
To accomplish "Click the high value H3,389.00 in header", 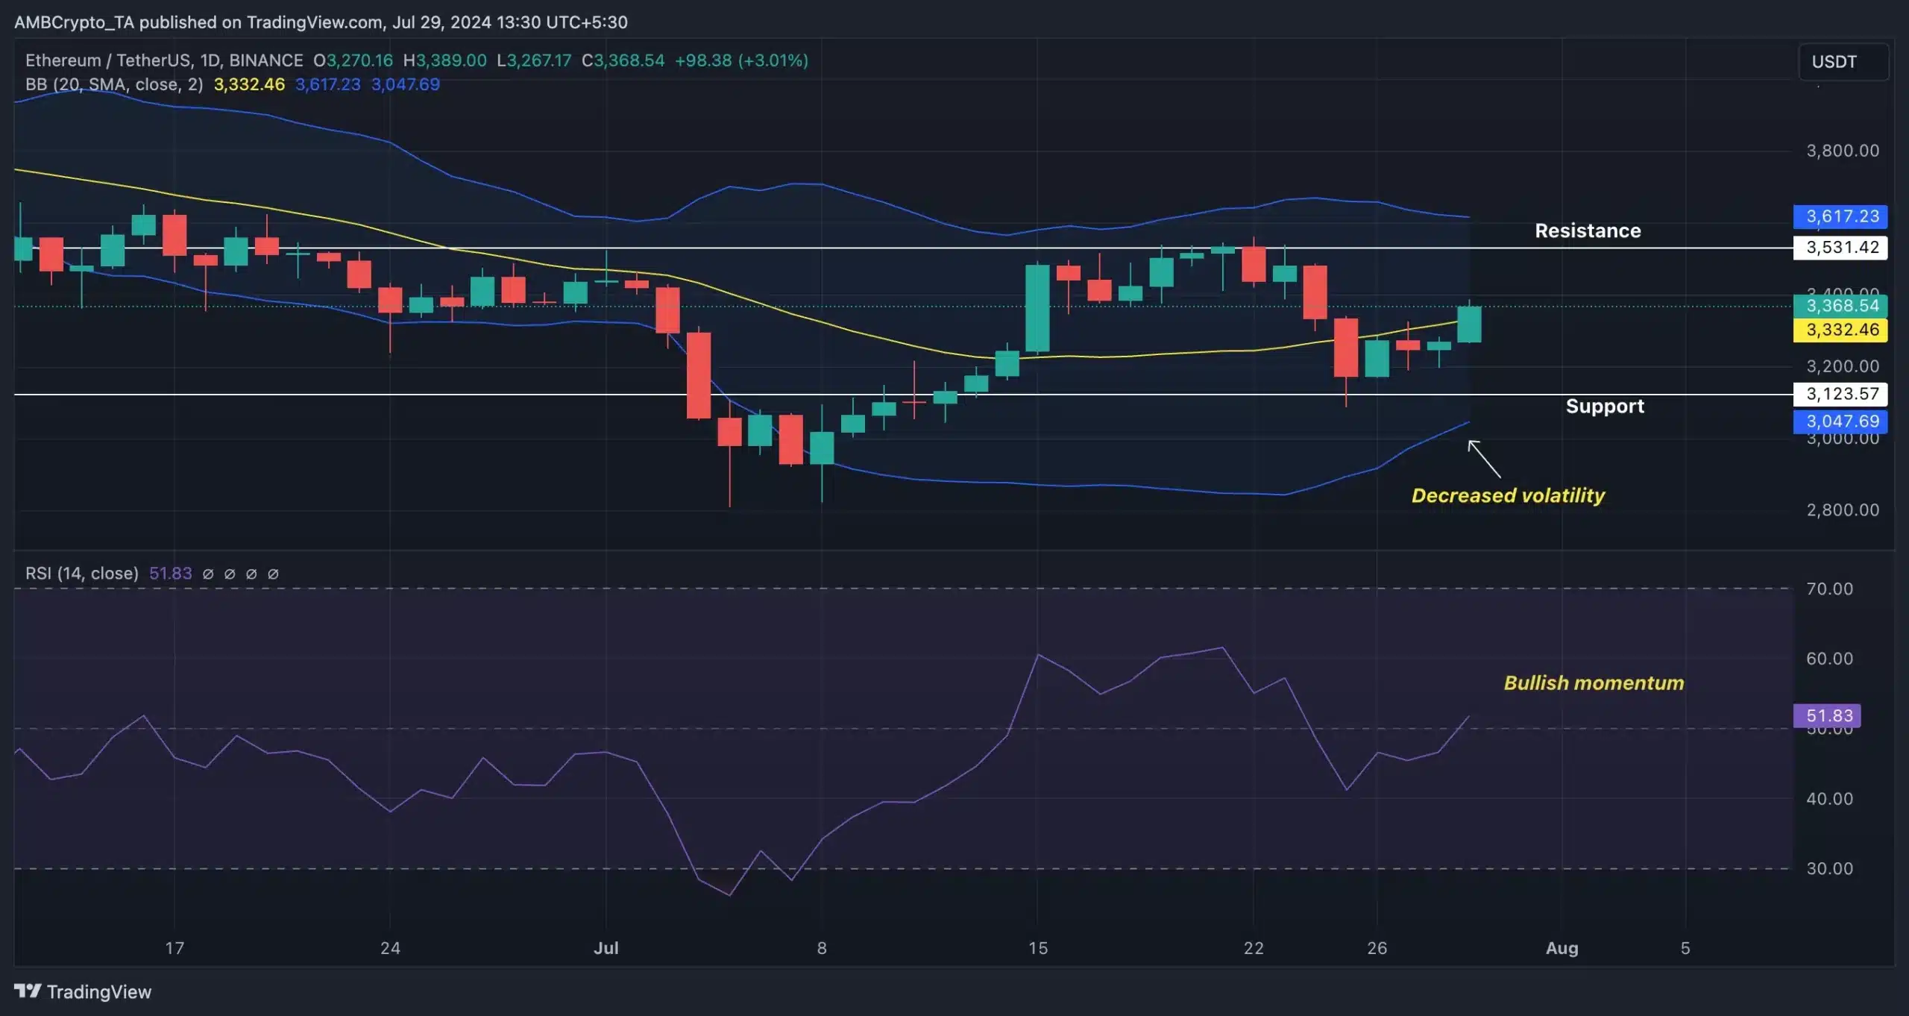I will pyautogui.click(x=444, y=60).
